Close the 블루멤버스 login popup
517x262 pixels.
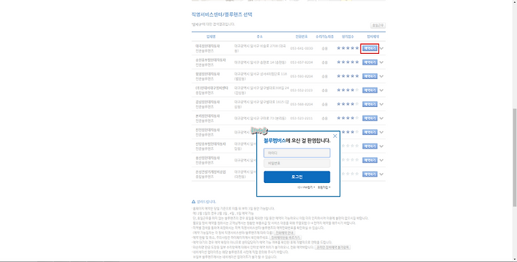pyautogui.click(x=335, y=136)
